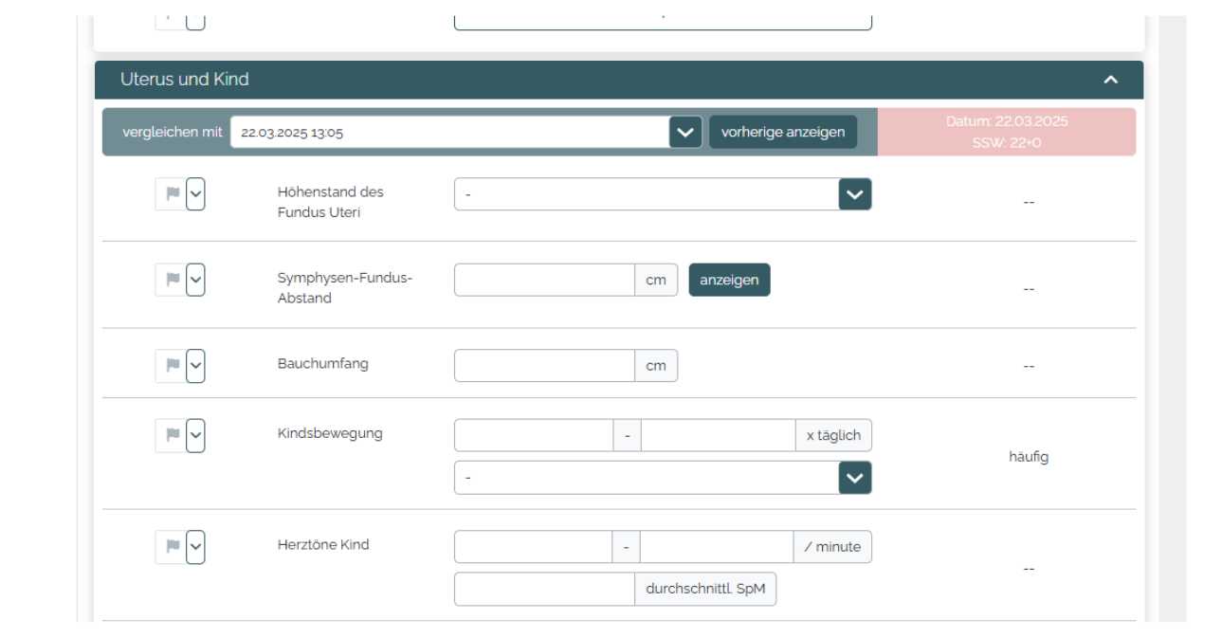
Task: Click the flag icon beside Symphysen-Fundus-Abstand
Action: pos(172,280)
